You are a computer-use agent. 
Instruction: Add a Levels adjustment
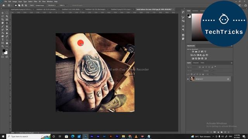click(x=196, y=51)
